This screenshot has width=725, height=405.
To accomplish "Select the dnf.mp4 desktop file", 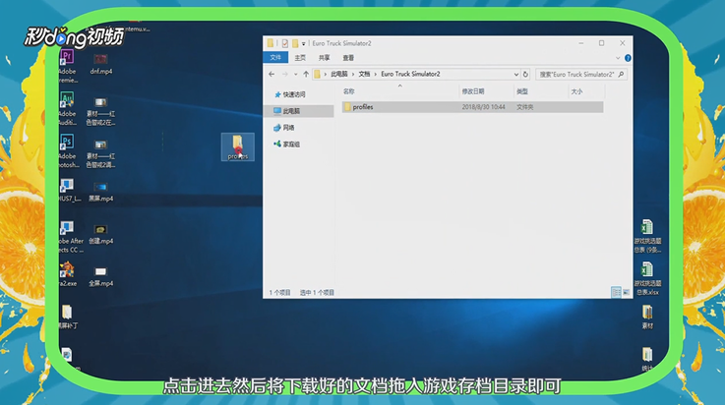I will click(x=100, y=64).
